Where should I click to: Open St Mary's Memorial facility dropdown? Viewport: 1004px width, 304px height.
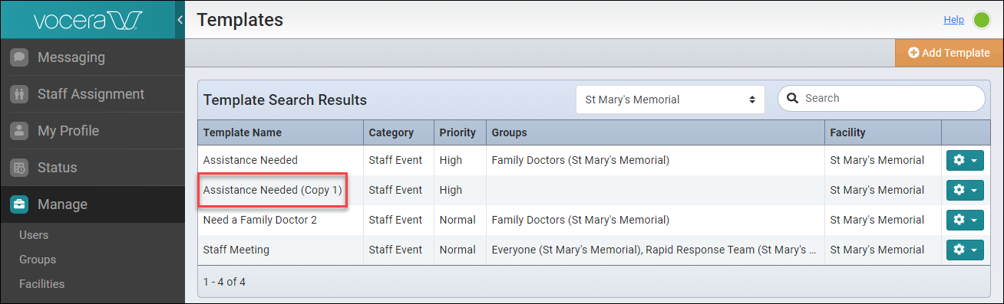pos(670,100)
